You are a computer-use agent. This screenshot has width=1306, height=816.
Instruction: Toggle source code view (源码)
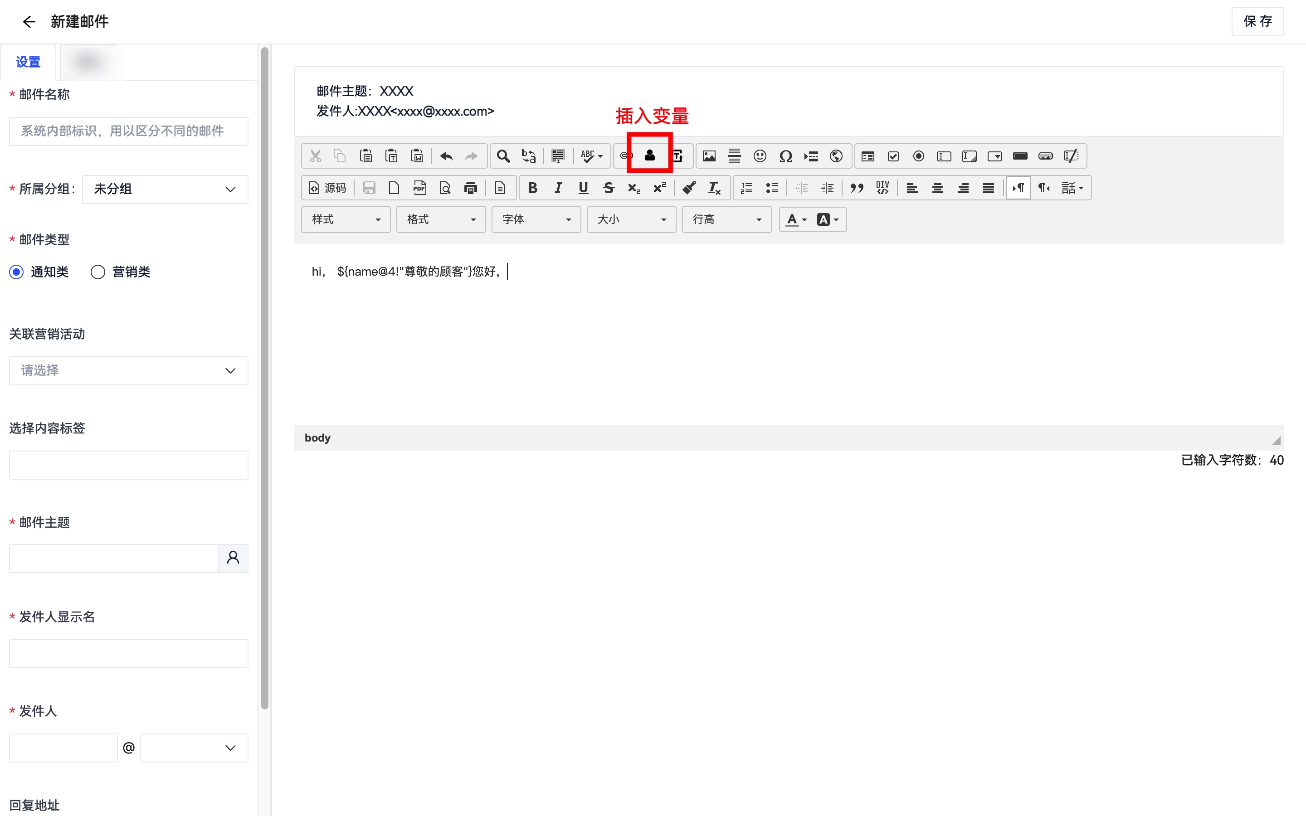(327, 188)
